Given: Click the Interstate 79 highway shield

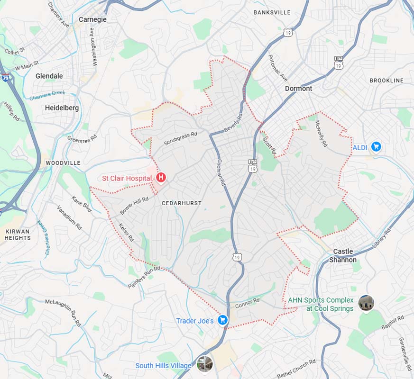Looking at the screenshot, I should pyautogui.click(x=5, y=78).
